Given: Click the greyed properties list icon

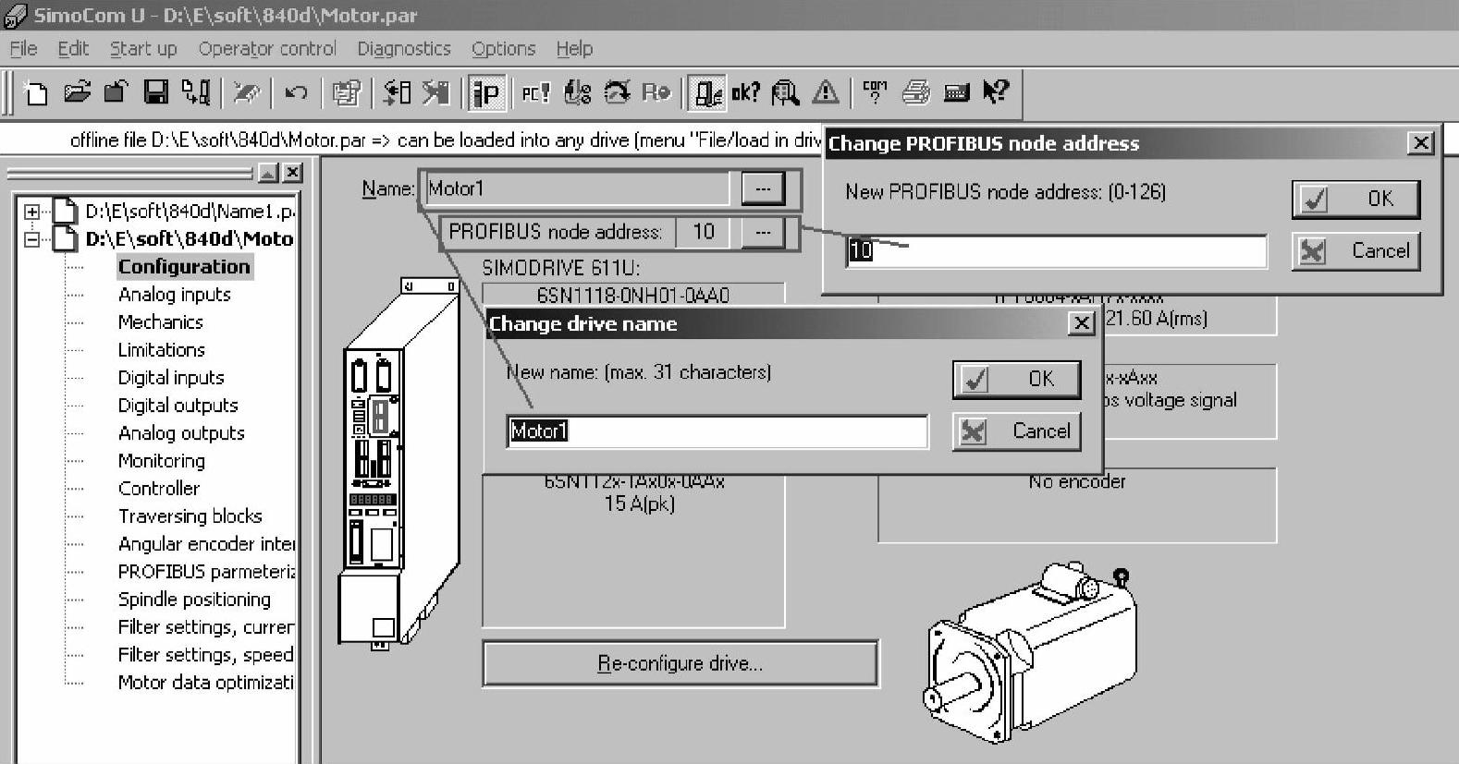Looking at the screenshot, I should tap(346, 92).
